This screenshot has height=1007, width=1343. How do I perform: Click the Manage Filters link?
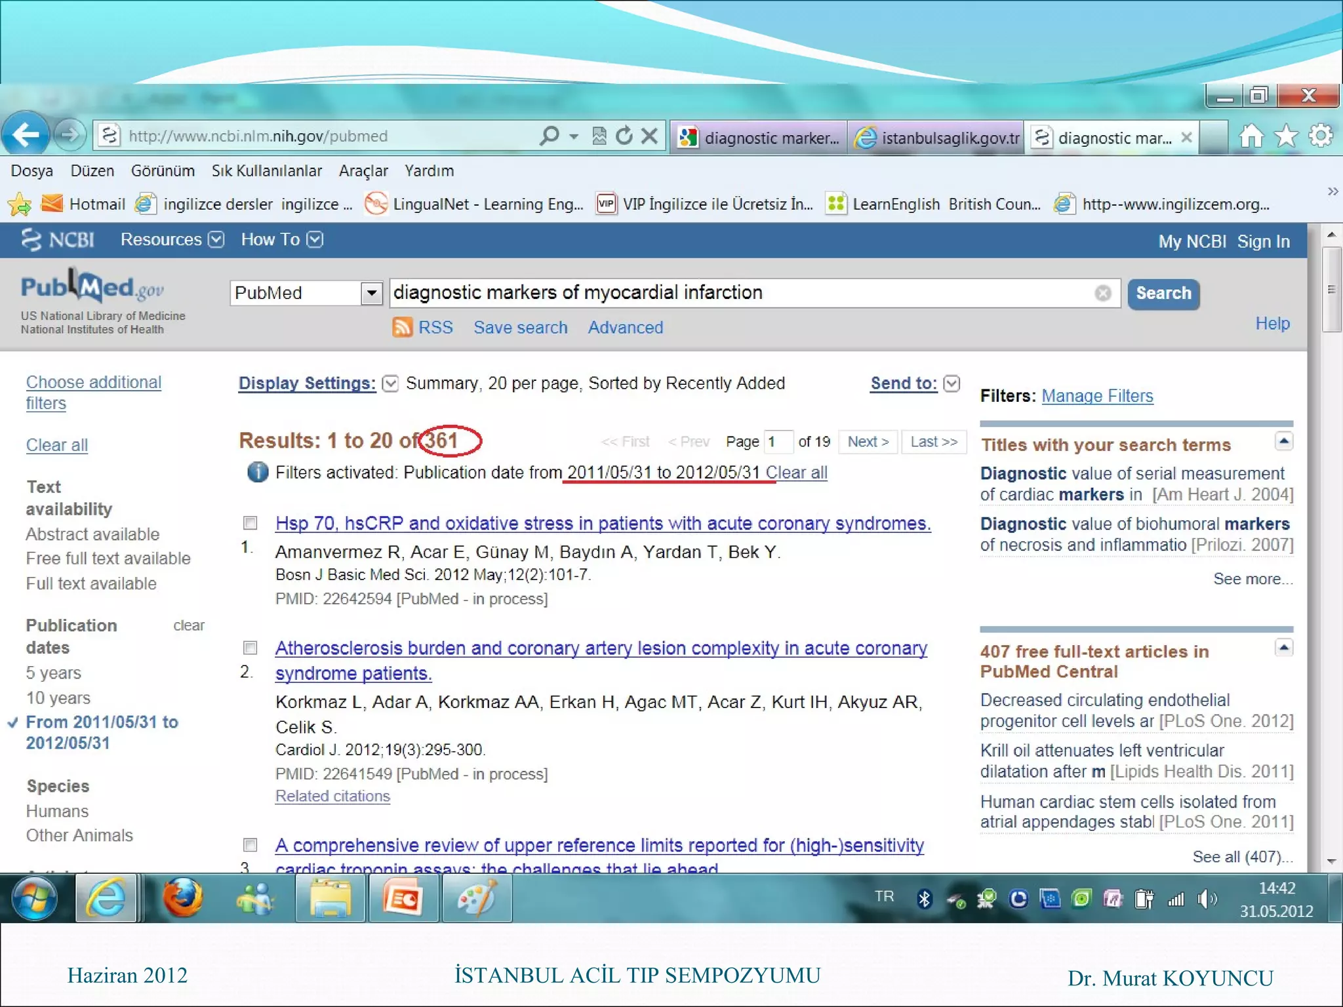pos(1096,396)
